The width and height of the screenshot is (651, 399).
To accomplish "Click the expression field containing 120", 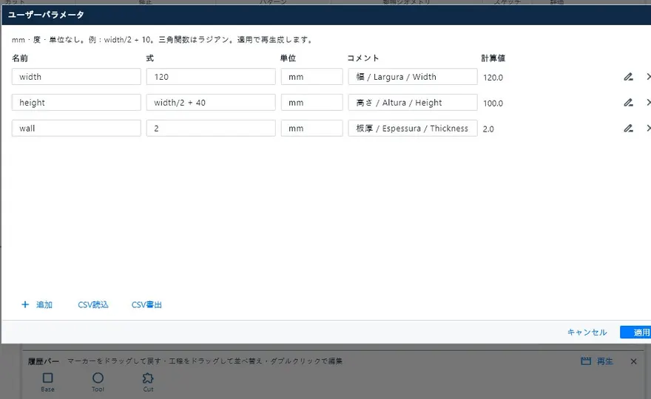I will [211, 77].
